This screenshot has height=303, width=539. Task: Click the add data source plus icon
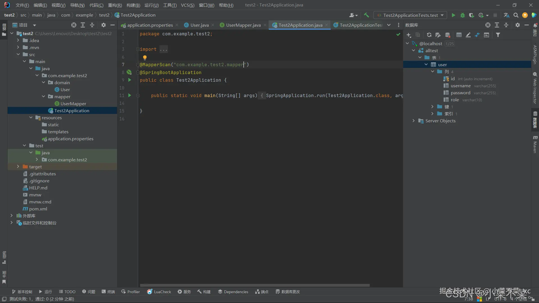pyautogui.click(x=409, y=35)
